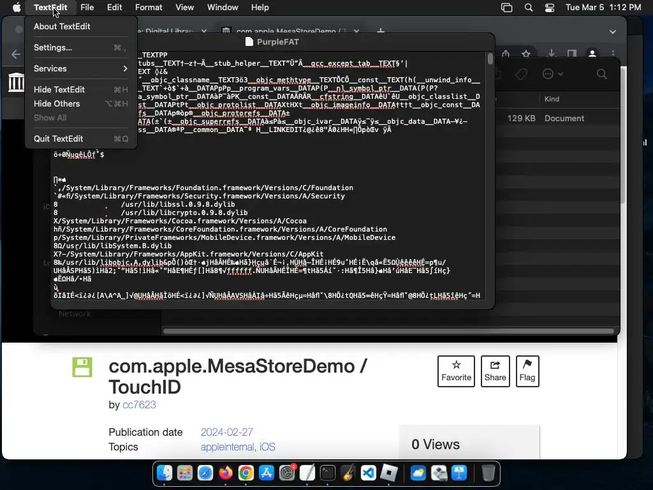Image resolution: width=653 pixels, height=490 pixels.
Task: Go back in the Chrome browser
Action: point(16,54)
